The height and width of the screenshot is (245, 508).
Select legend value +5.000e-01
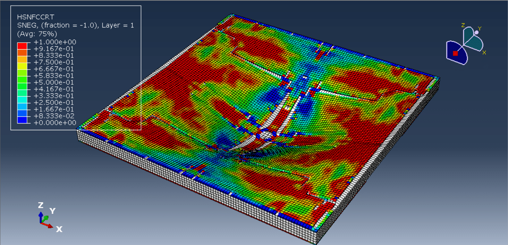[54, 82]
